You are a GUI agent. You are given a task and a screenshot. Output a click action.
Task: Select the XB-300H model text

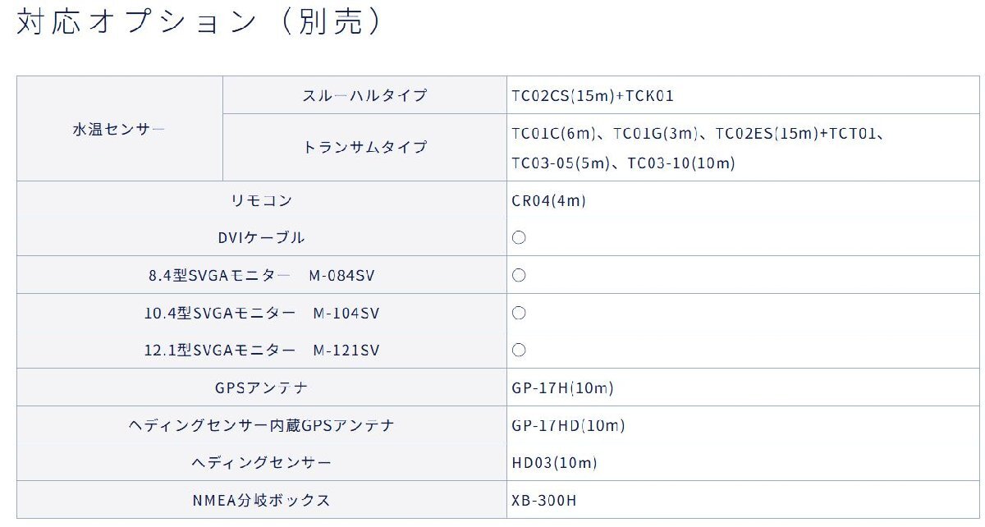[x=543, y=501]
